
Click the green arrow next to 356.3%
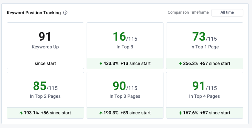tap(180, 63)
